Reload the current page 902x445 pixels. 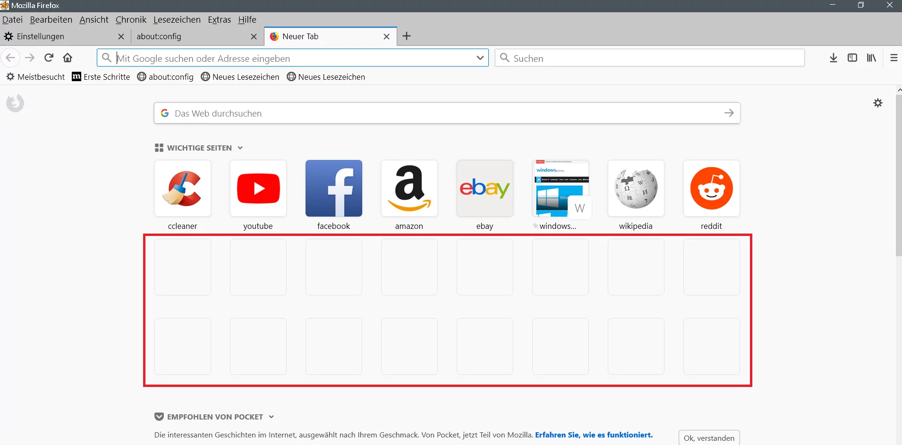tap(49, 58)
